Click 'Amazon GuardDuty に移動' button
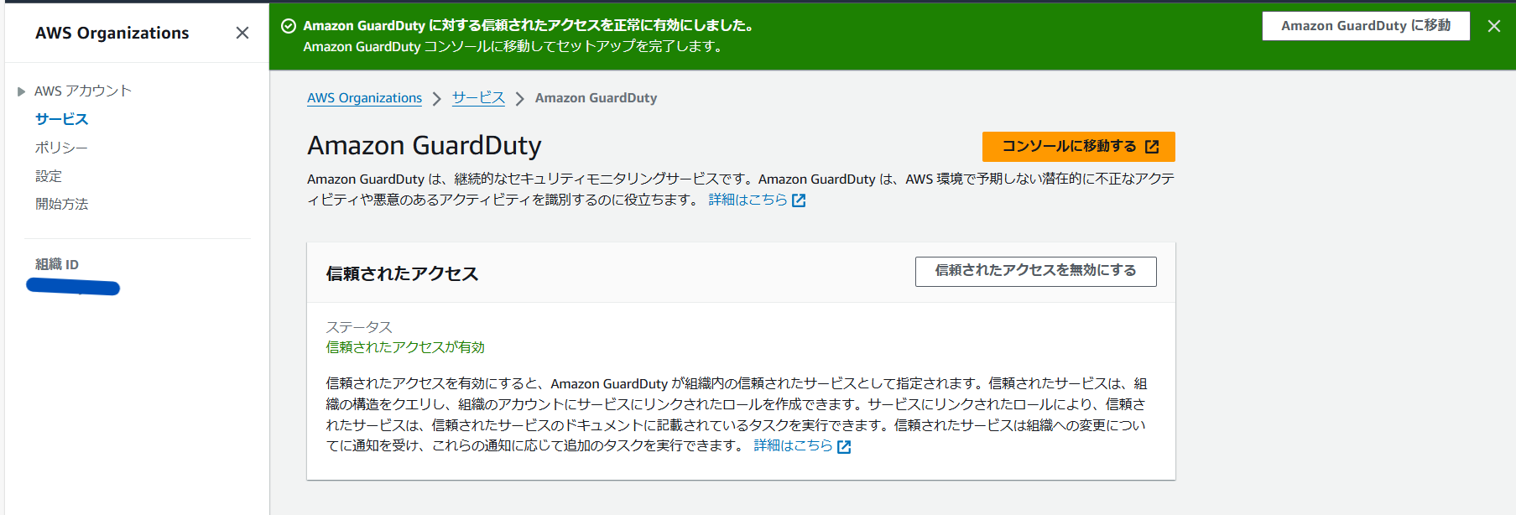The image size is (1516, 515). pos(1366,26)
